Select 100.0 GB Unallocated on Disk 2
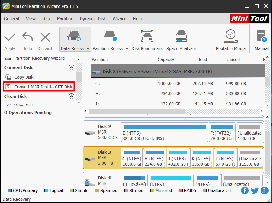The height and width of the screenshot is (203, 272). point(250,132)
